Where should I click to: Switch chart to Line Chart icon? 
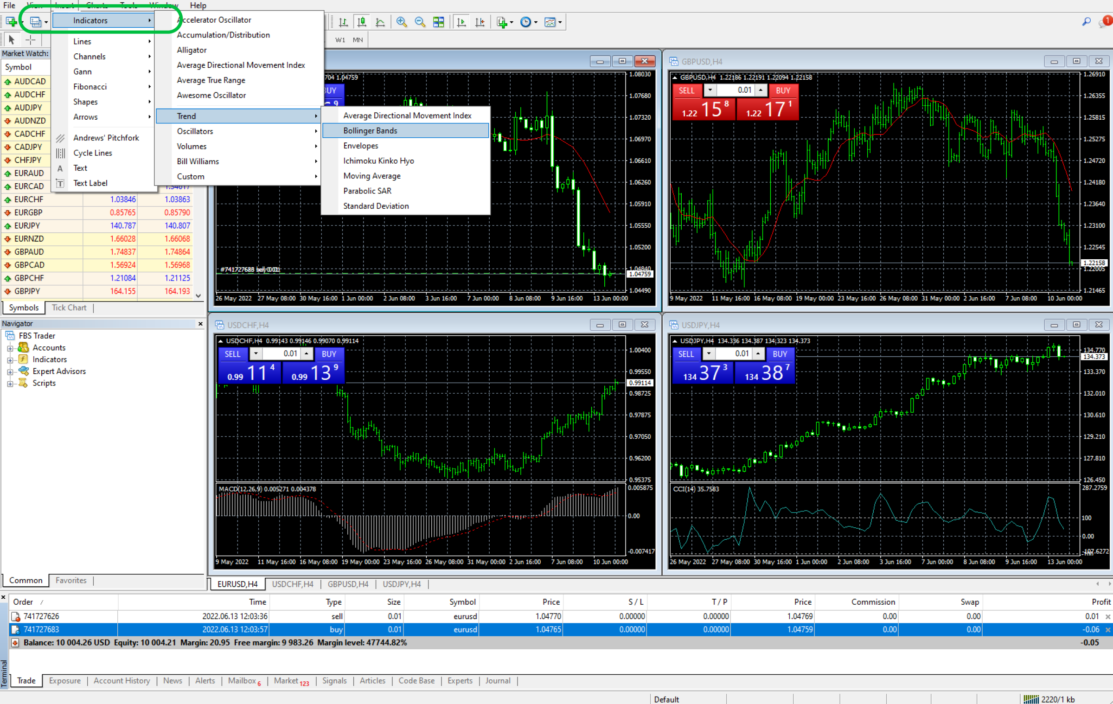pyautogui.click(x=380, y=22)
